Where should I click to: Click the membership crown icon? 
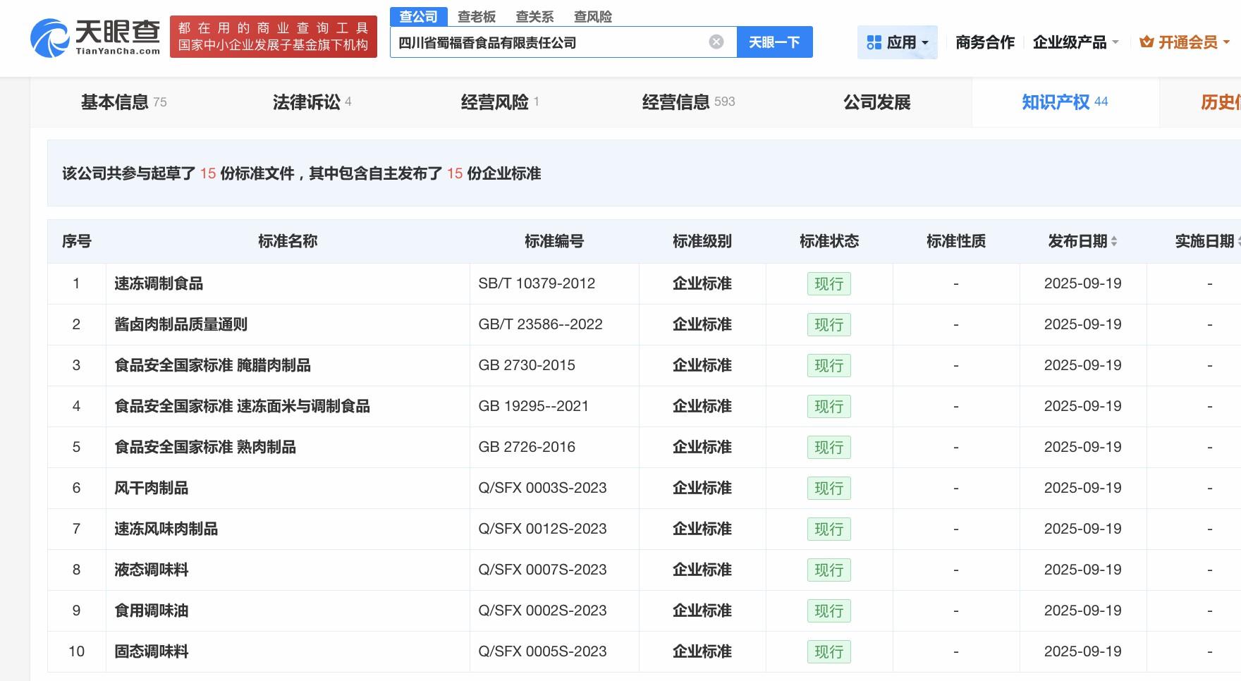click(x=1147, y=42)
